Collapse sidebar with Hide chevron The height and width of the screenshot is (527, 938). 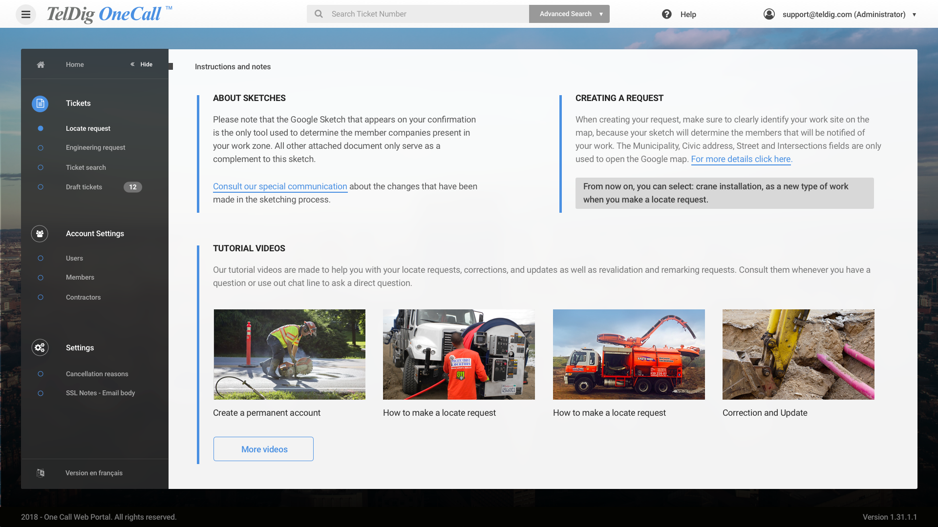point(132,64)
